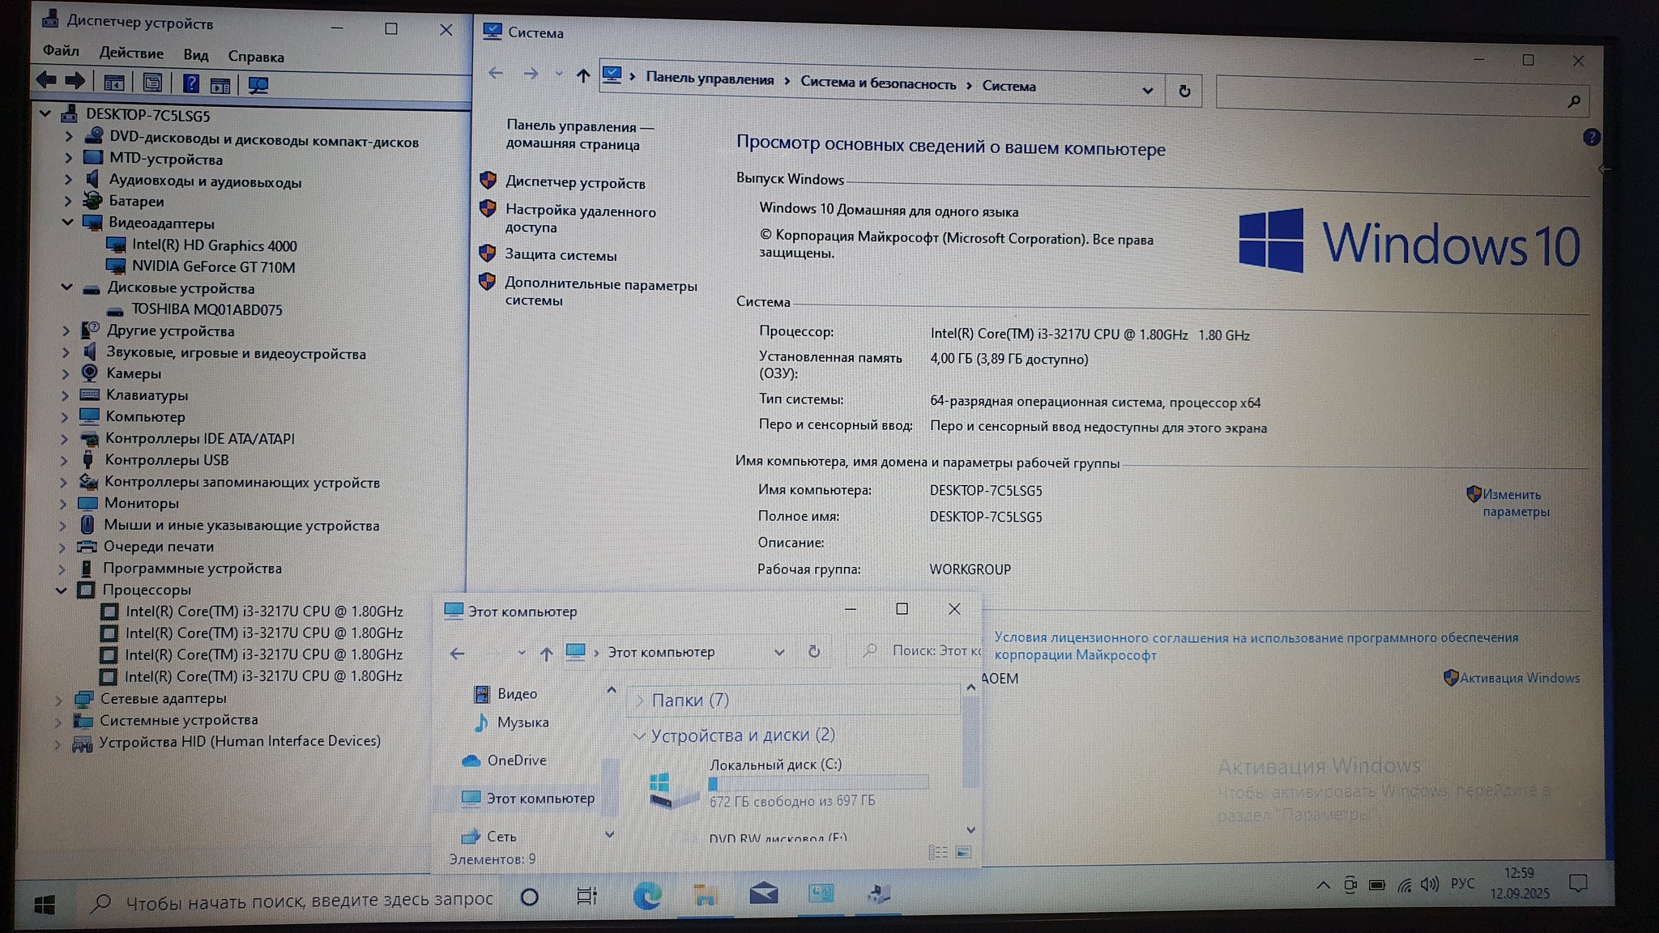Viewport: 1659px width, 933px height.
Task: Click the volume icon in system tray
Action: [x=1430, y=884]
